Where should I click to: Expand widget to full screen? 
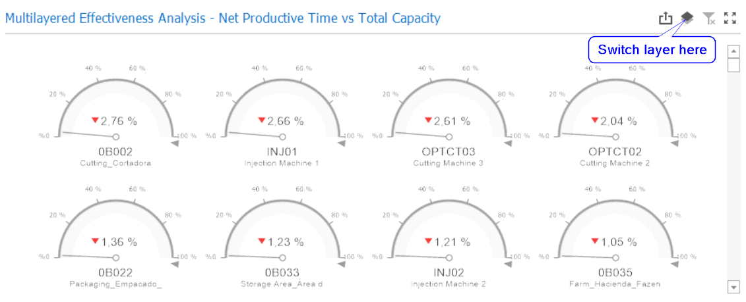coord(730,18)
